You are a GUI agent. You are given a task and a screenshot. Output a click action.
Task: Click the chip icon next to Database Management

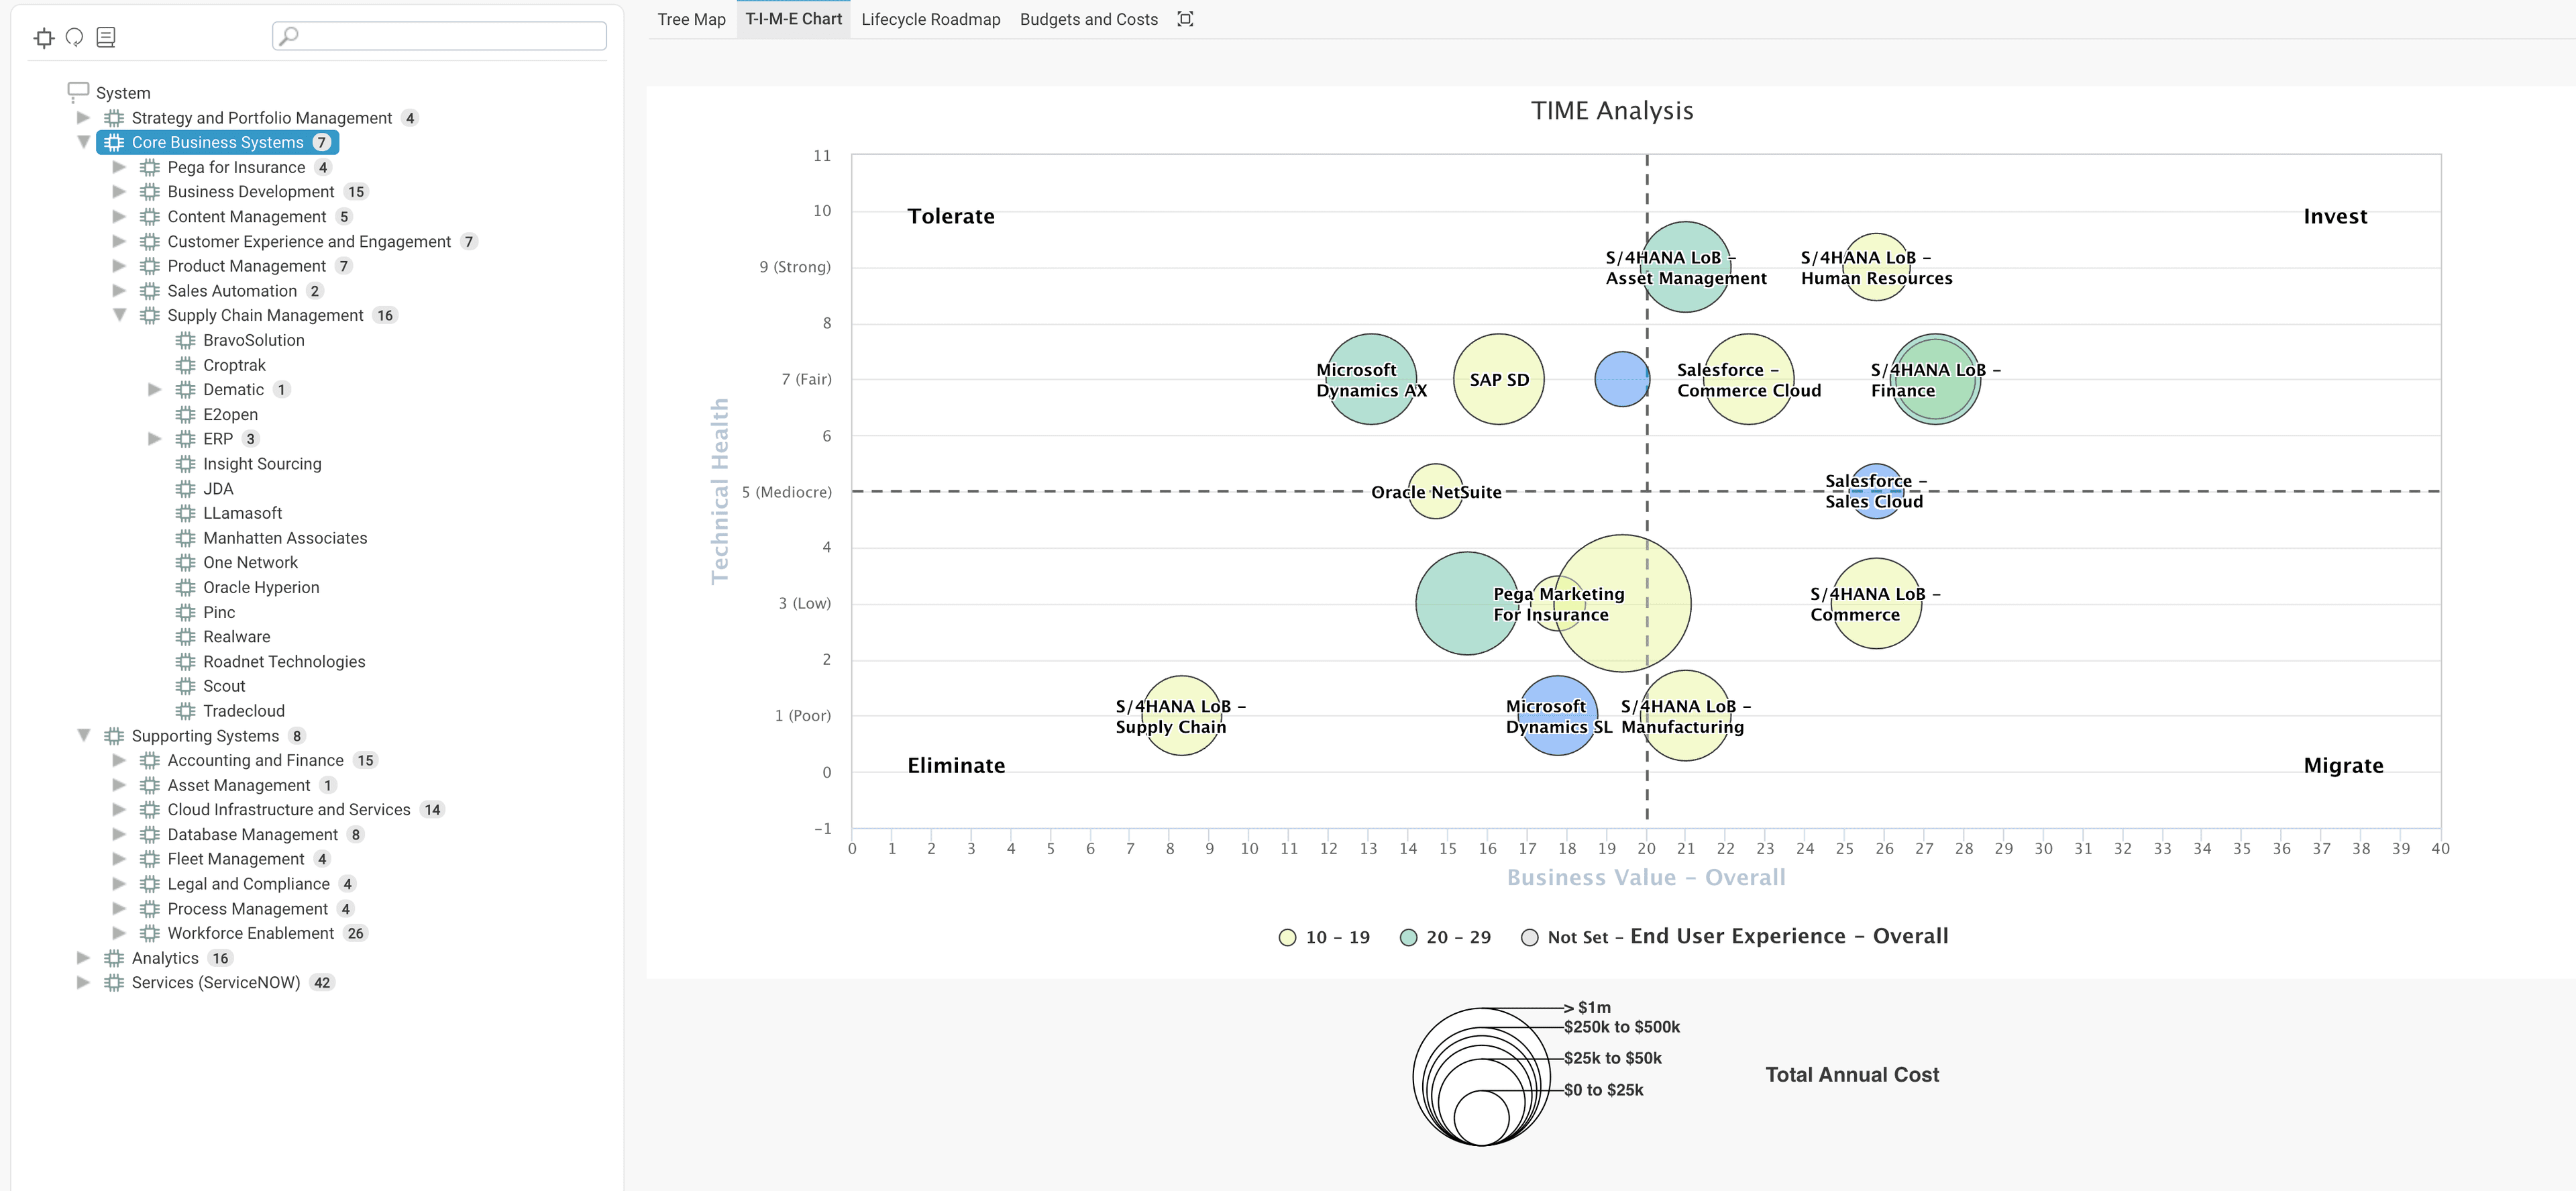(x=150, y=835)
